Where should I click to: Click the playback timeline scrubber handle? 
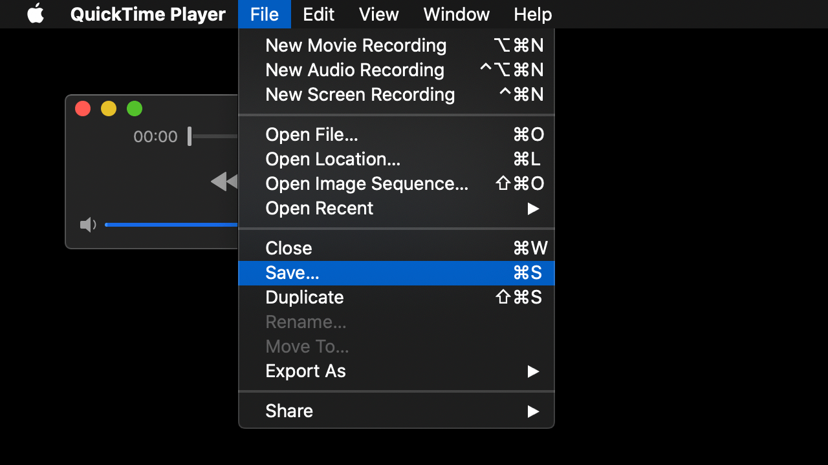coord(190,136)
